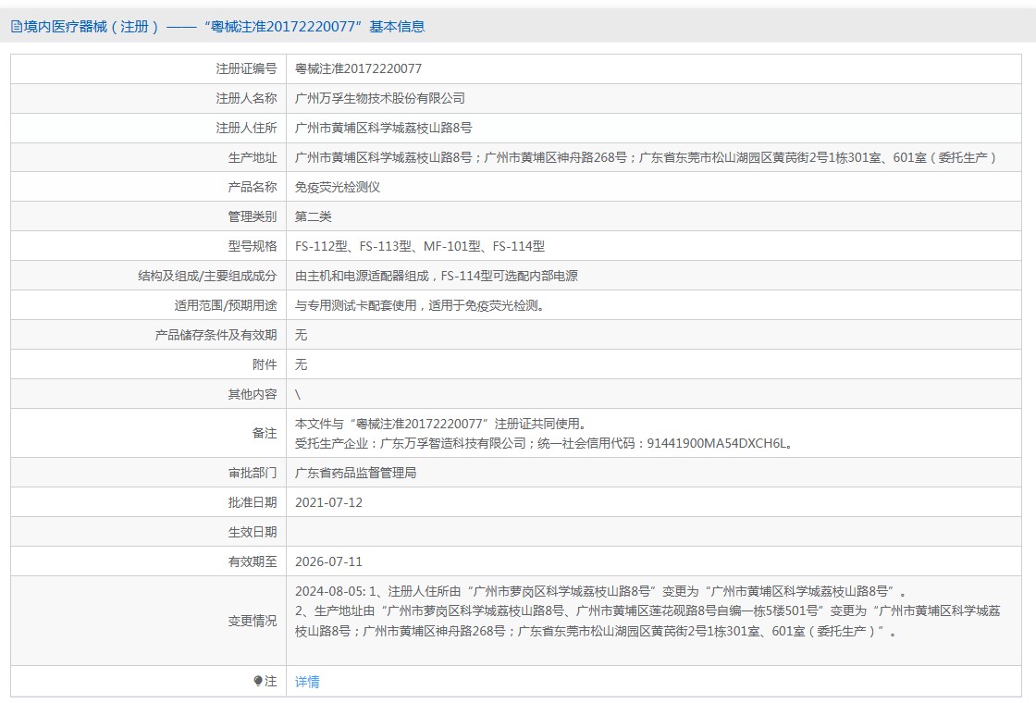Open the 详情 link
The height and width of the screenshot is (703, 1036).
coord(307,682)
